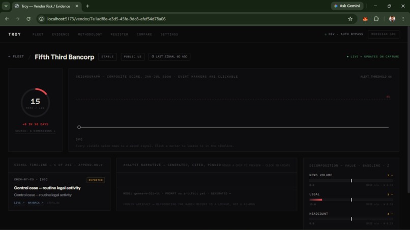Click the NEWS VOLUME label
This screenshot has width=410, height=230.
tap(321, 175)
